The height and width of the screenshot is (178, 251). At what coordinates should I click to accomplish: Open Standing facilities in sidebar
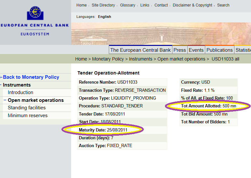[x=27, y=108]
